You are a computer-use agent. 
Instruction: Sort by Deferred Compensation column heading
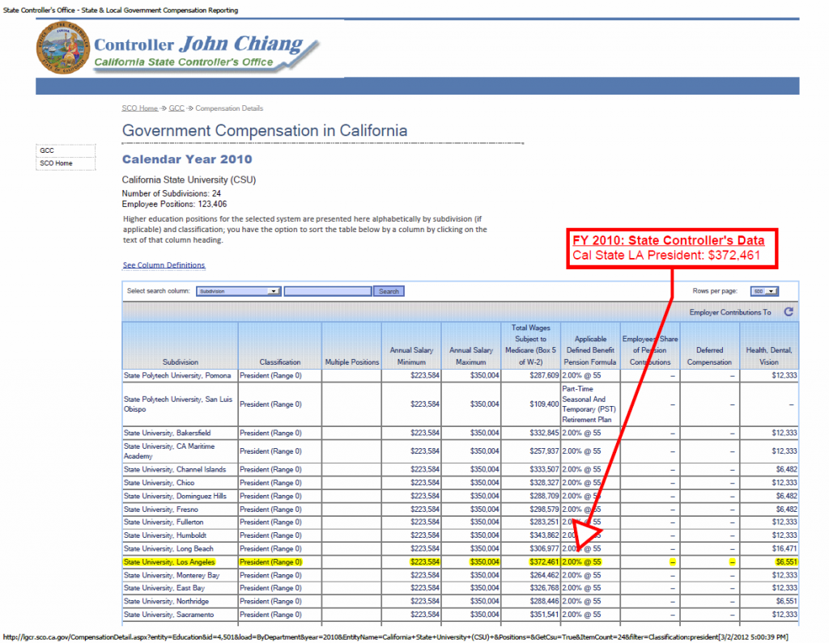pos(709,356)
